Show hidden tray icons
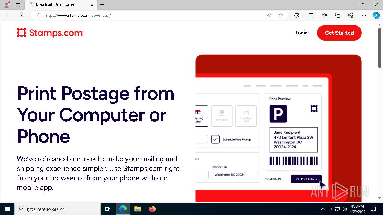383x215 pixels. [x=323, y=209]
